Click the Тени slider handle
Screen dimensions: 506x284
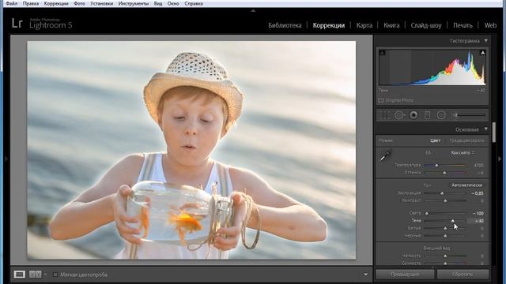click(x=453, y=221)
